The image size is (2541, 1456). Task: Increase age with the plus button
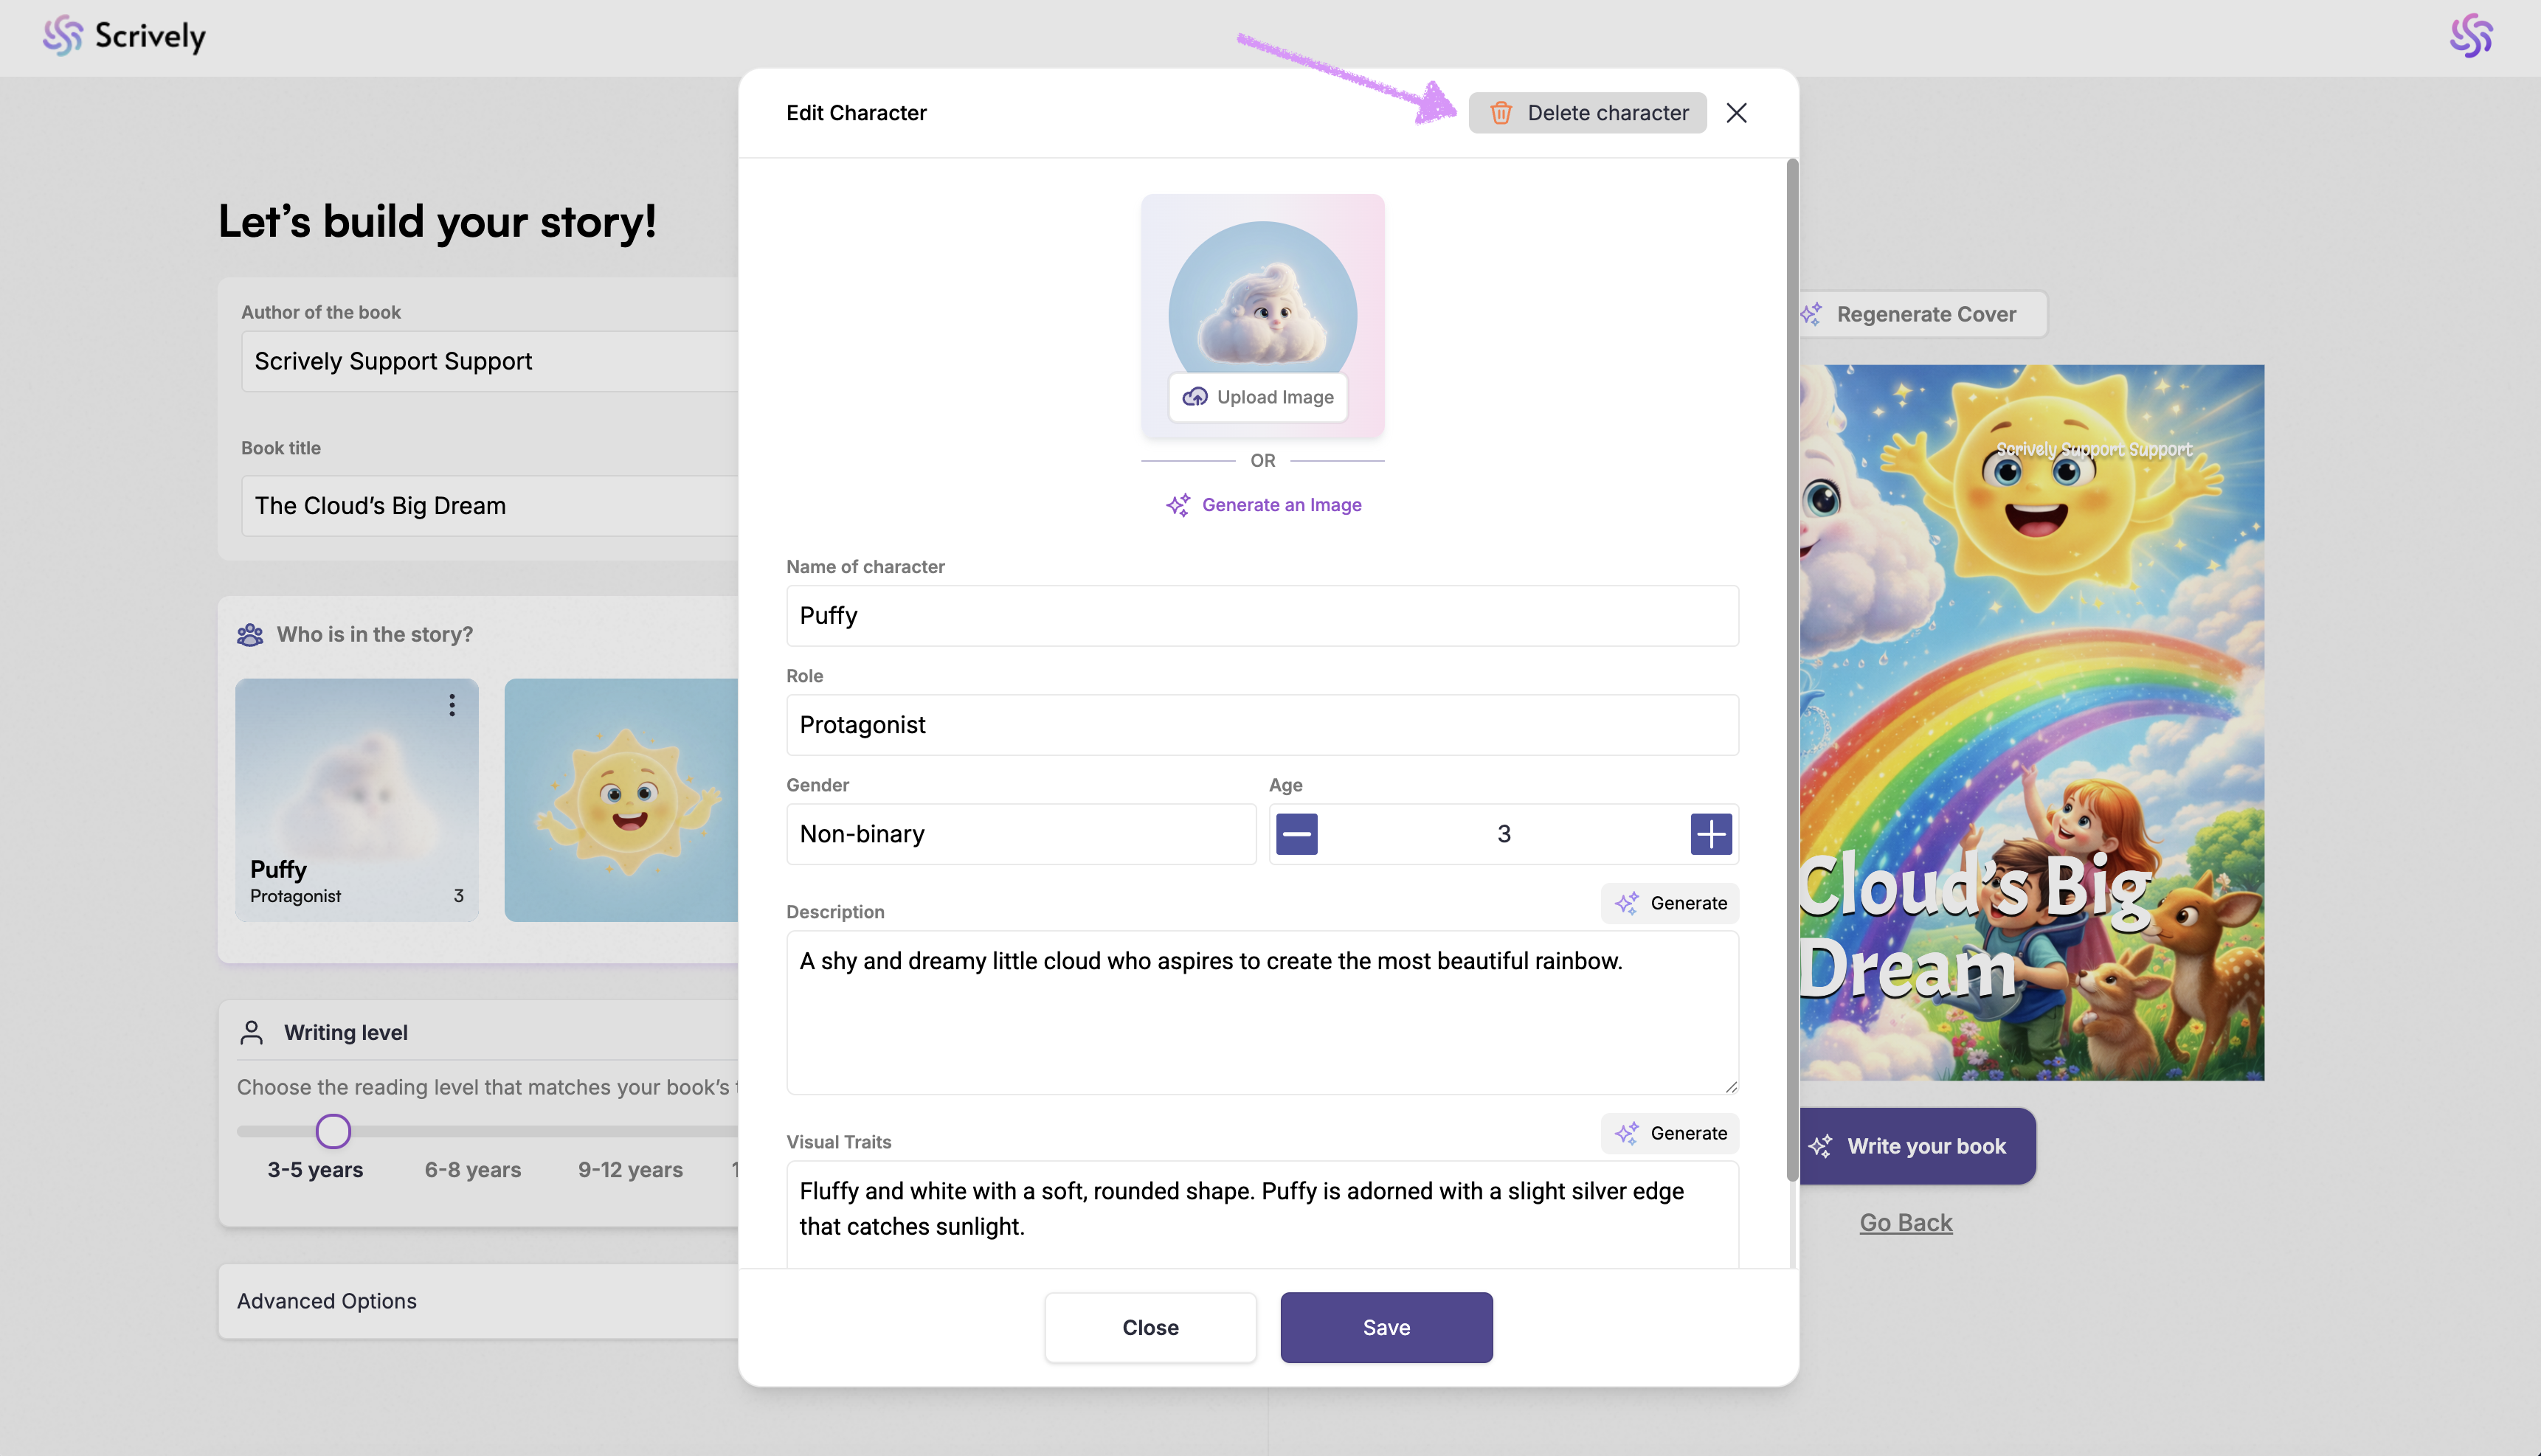pos(1710,834)
